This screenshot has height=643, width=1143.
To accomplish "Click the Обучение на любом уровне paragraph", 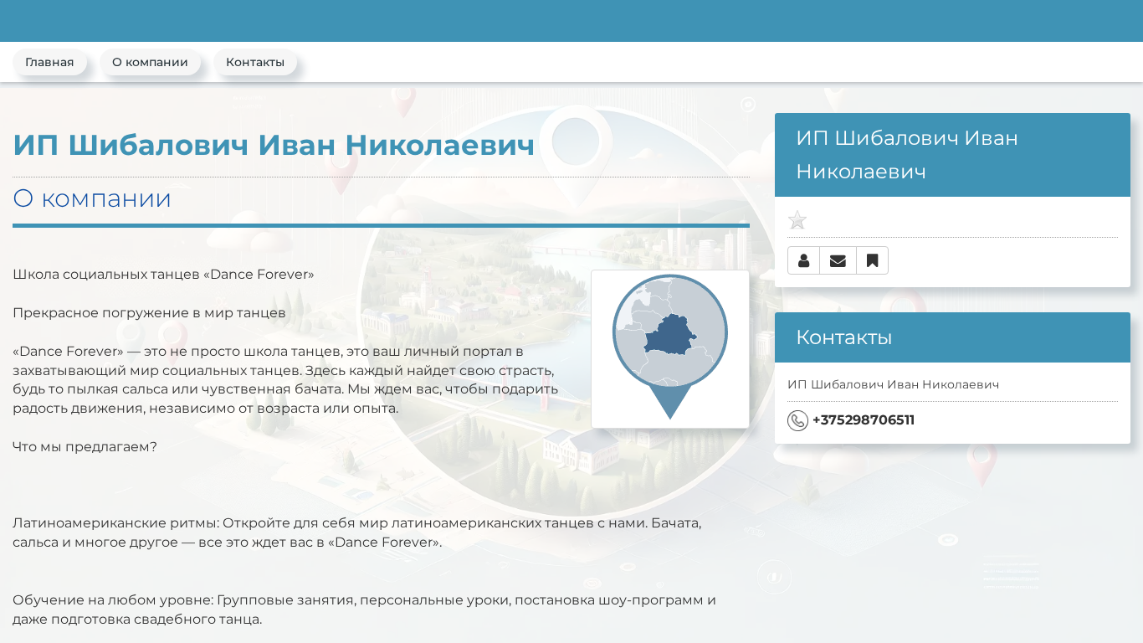I will pos(365,610).
